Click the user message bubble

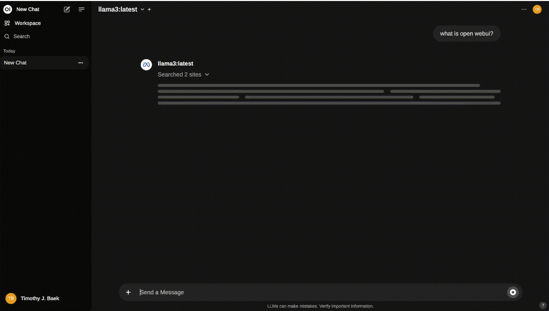point(466,33)
